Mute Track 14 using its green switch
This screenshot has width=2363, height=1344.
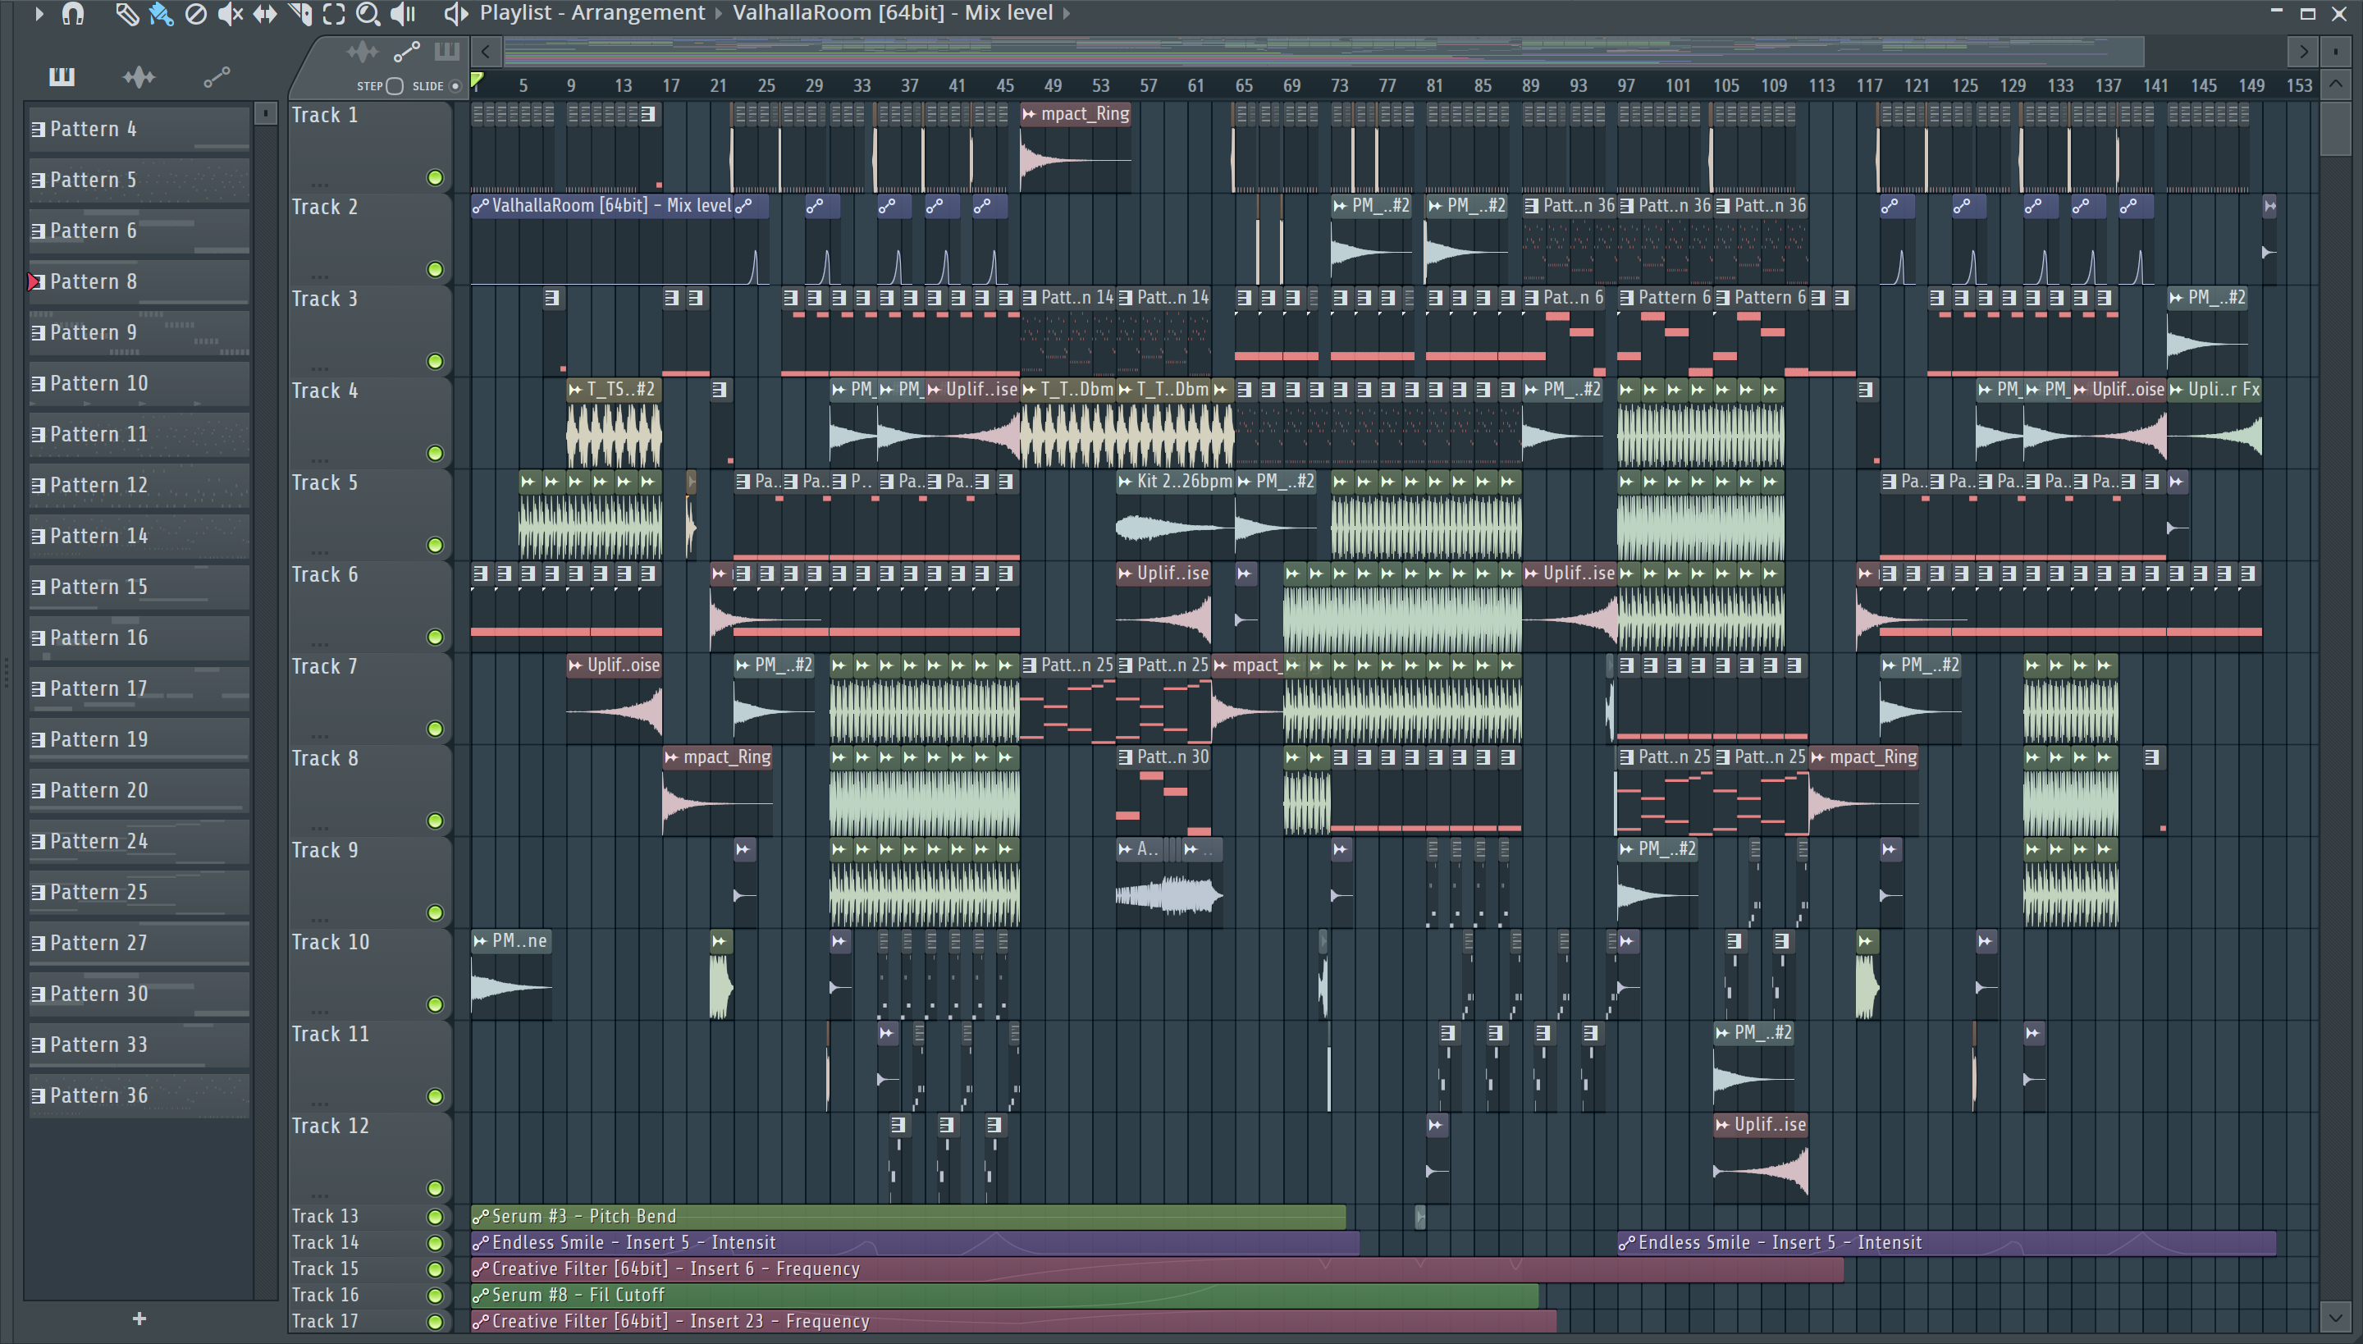[x=435, y=1243]
